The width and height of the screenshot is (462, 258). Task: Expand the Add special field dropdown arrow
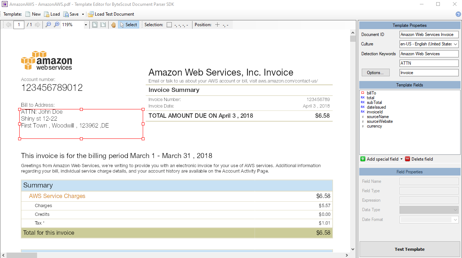(401, 159)
